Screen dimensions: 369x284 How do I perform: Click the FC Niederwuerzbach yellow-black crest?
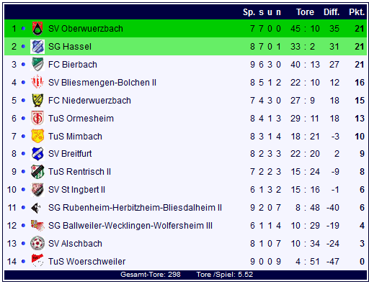coord(37,100)
